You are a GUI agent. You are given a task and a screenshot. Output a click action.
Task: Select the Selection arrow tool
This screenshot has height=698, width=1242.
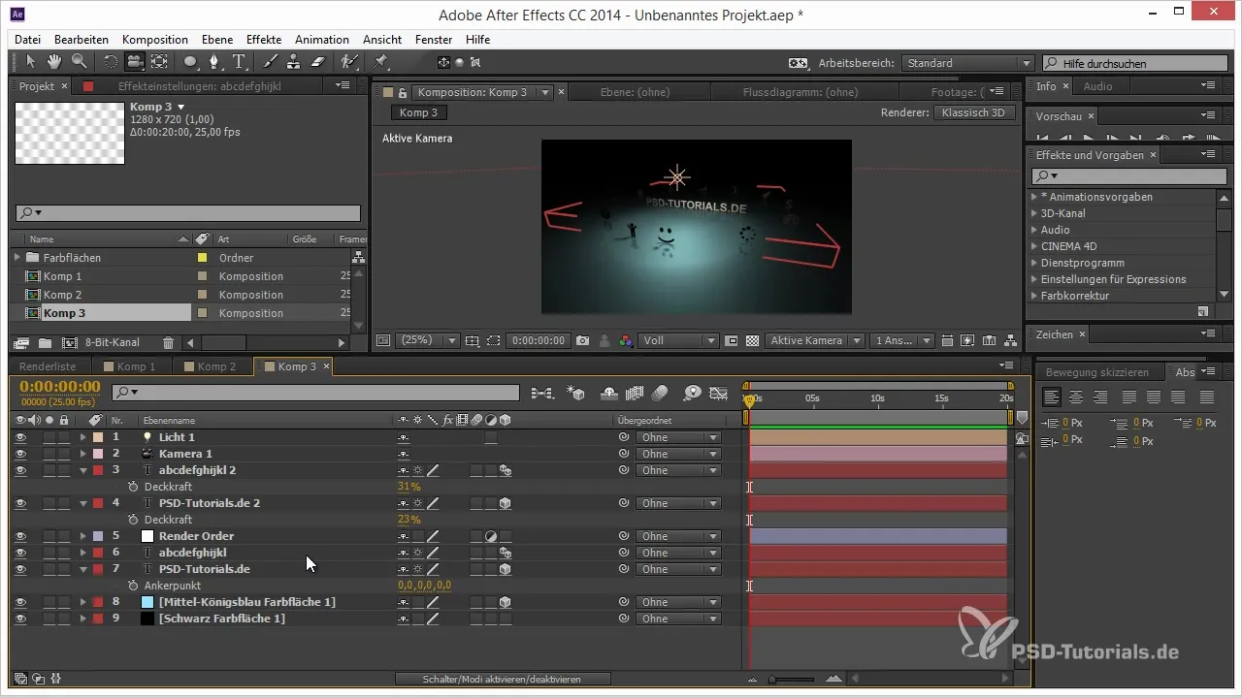click(x=31, y=62)
